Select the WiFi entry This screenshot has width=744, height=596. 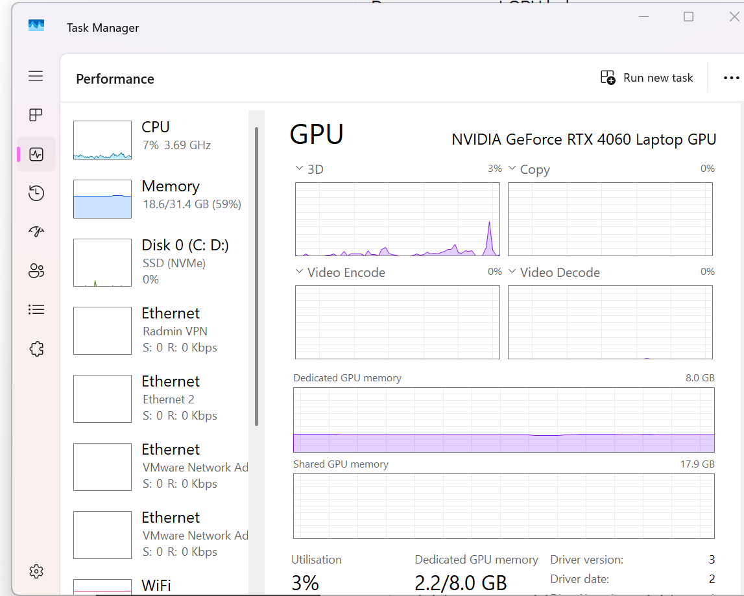click(159, 585)
